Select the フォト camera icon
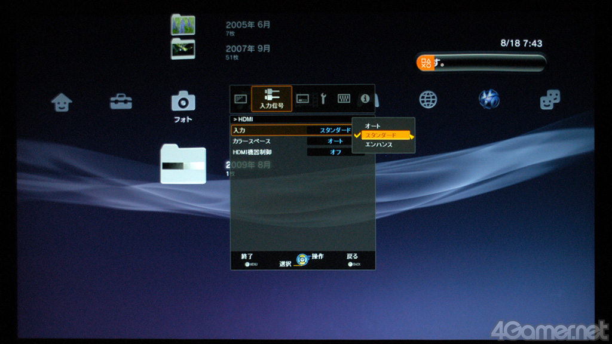Viewport: 612px width, 344px height. (183, 102)
